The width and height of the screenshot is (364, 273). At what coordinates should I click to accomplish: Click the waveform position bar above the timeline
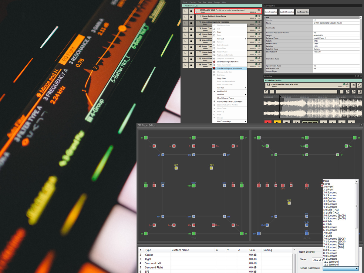[307, 92]
